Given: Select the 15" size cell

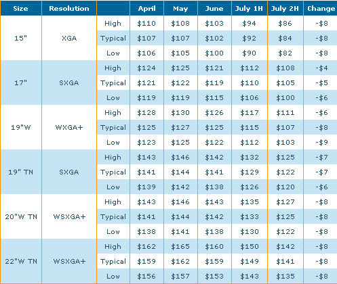Looking at the screenshot, I should pyautogui.click(x=21, y=38).
